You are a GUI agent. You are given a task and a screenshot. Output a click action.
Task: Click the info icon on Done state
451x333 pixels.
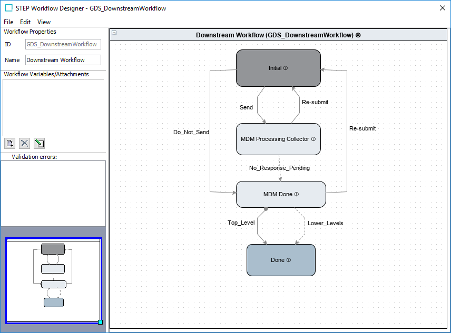click(289, 260)
